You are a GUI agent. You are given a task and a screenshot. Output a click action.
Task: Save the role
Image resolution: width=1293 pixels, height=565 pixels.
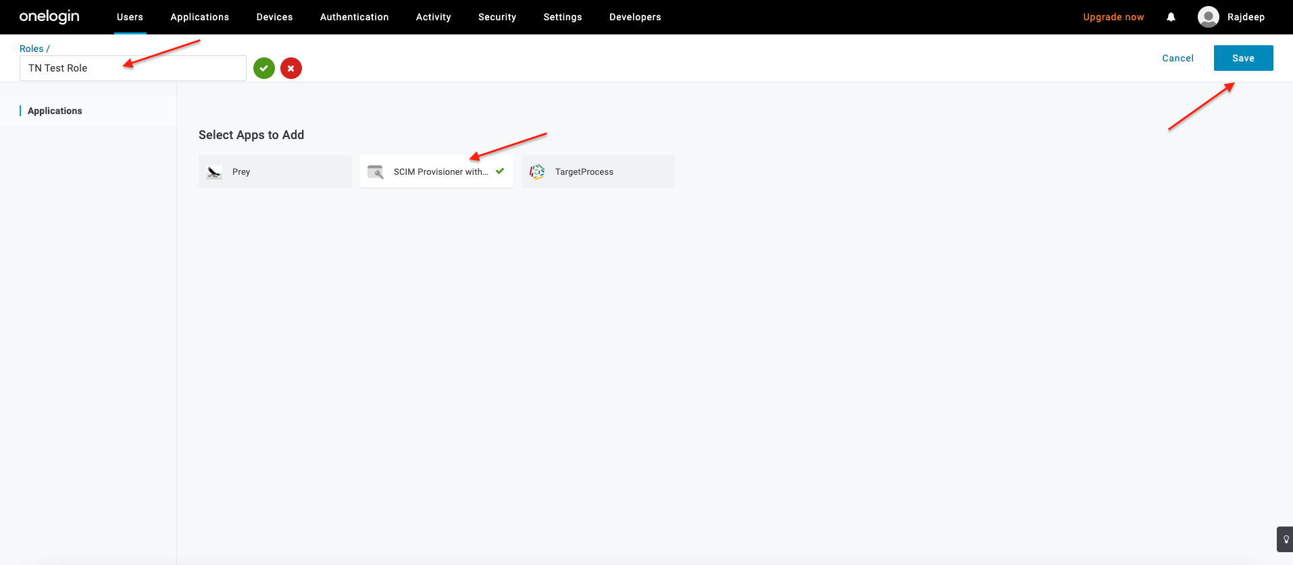click(1243, 58)
